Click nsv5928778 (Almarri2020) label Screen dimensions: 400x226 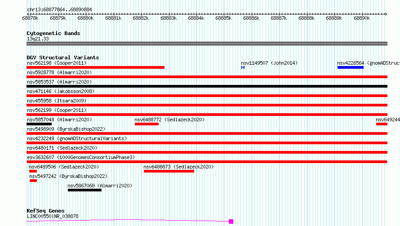tap(59, 72)
